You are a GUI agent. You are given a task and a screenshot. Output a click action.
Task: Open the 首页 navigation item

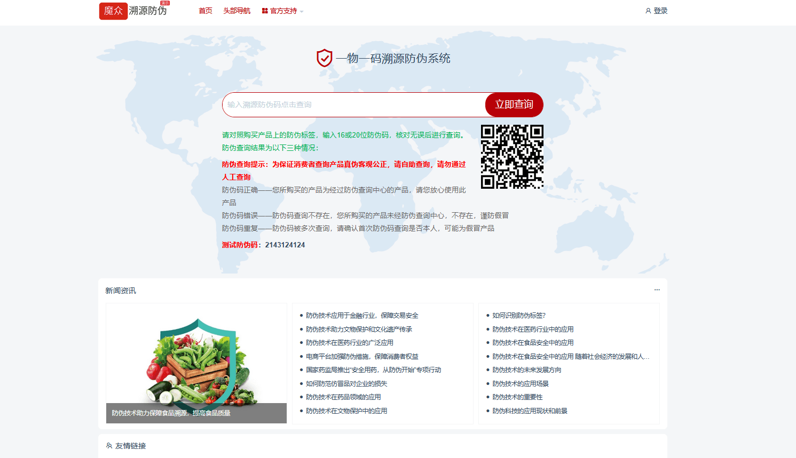click(205, 11)
